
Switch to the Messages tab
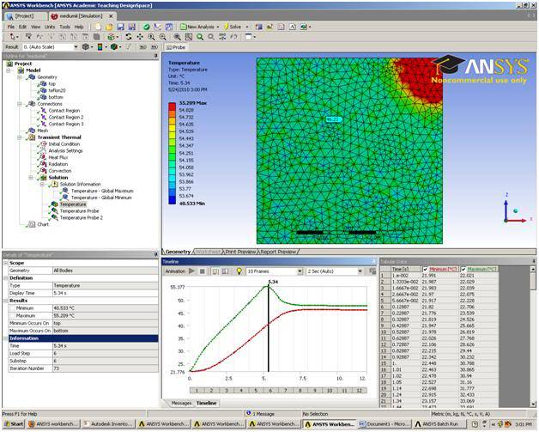tap(181, 403)
